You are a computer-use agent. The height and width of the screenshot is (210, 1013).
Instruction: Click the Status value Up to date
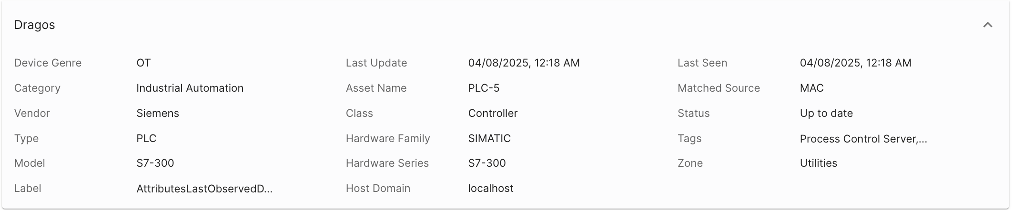[826, 114]
